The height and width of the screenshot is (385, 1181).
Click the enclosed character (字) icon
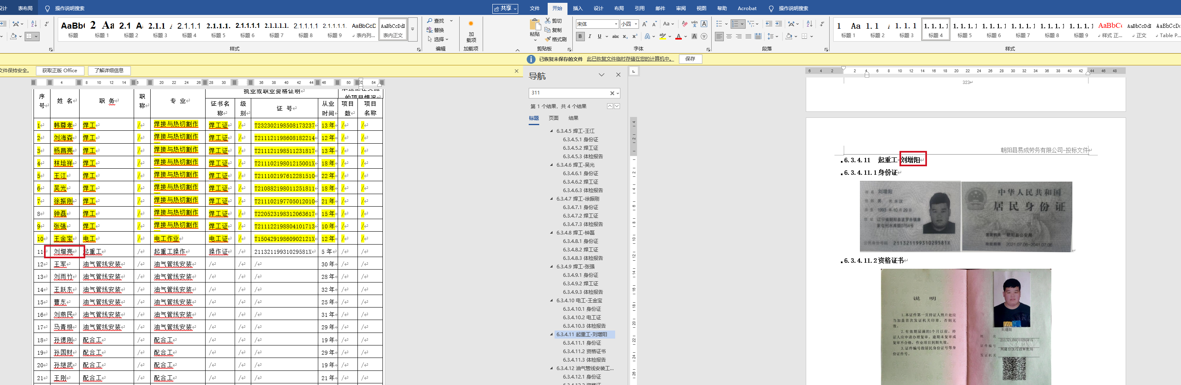coord(704,37)
